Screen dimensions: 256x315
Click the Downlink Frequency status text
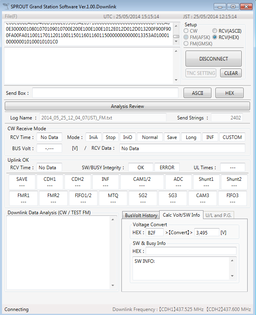[182, 309]
